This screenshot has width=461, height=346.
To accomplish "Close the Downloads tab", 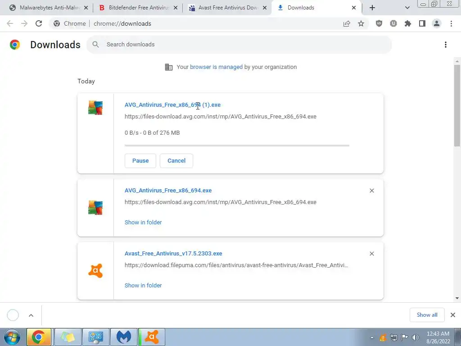I will (354, 8).
